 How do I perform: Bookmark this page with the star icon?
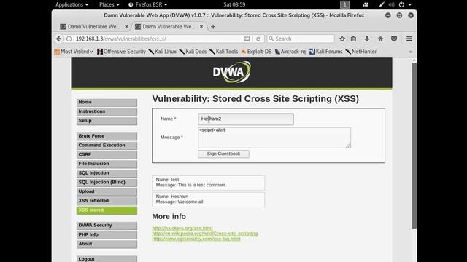click(342, 39)
